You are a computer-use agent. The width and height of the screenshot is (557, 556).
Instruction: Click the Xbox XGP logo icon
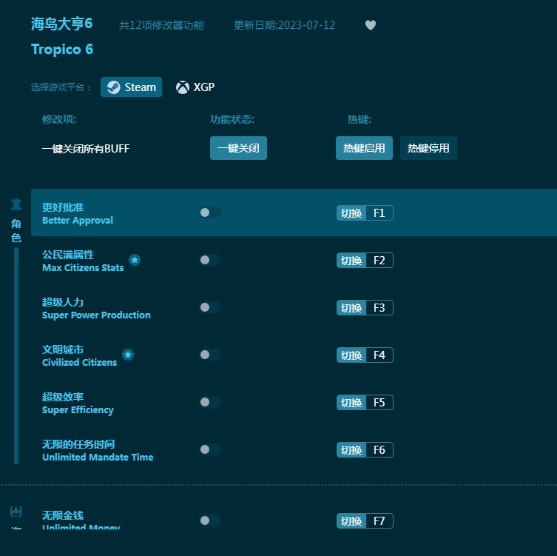(183, 87)
